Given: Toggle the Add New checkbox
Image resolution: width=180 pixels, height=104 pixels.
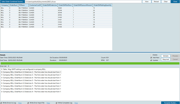Looking at the screenshot, I should (x=151, y=58).
